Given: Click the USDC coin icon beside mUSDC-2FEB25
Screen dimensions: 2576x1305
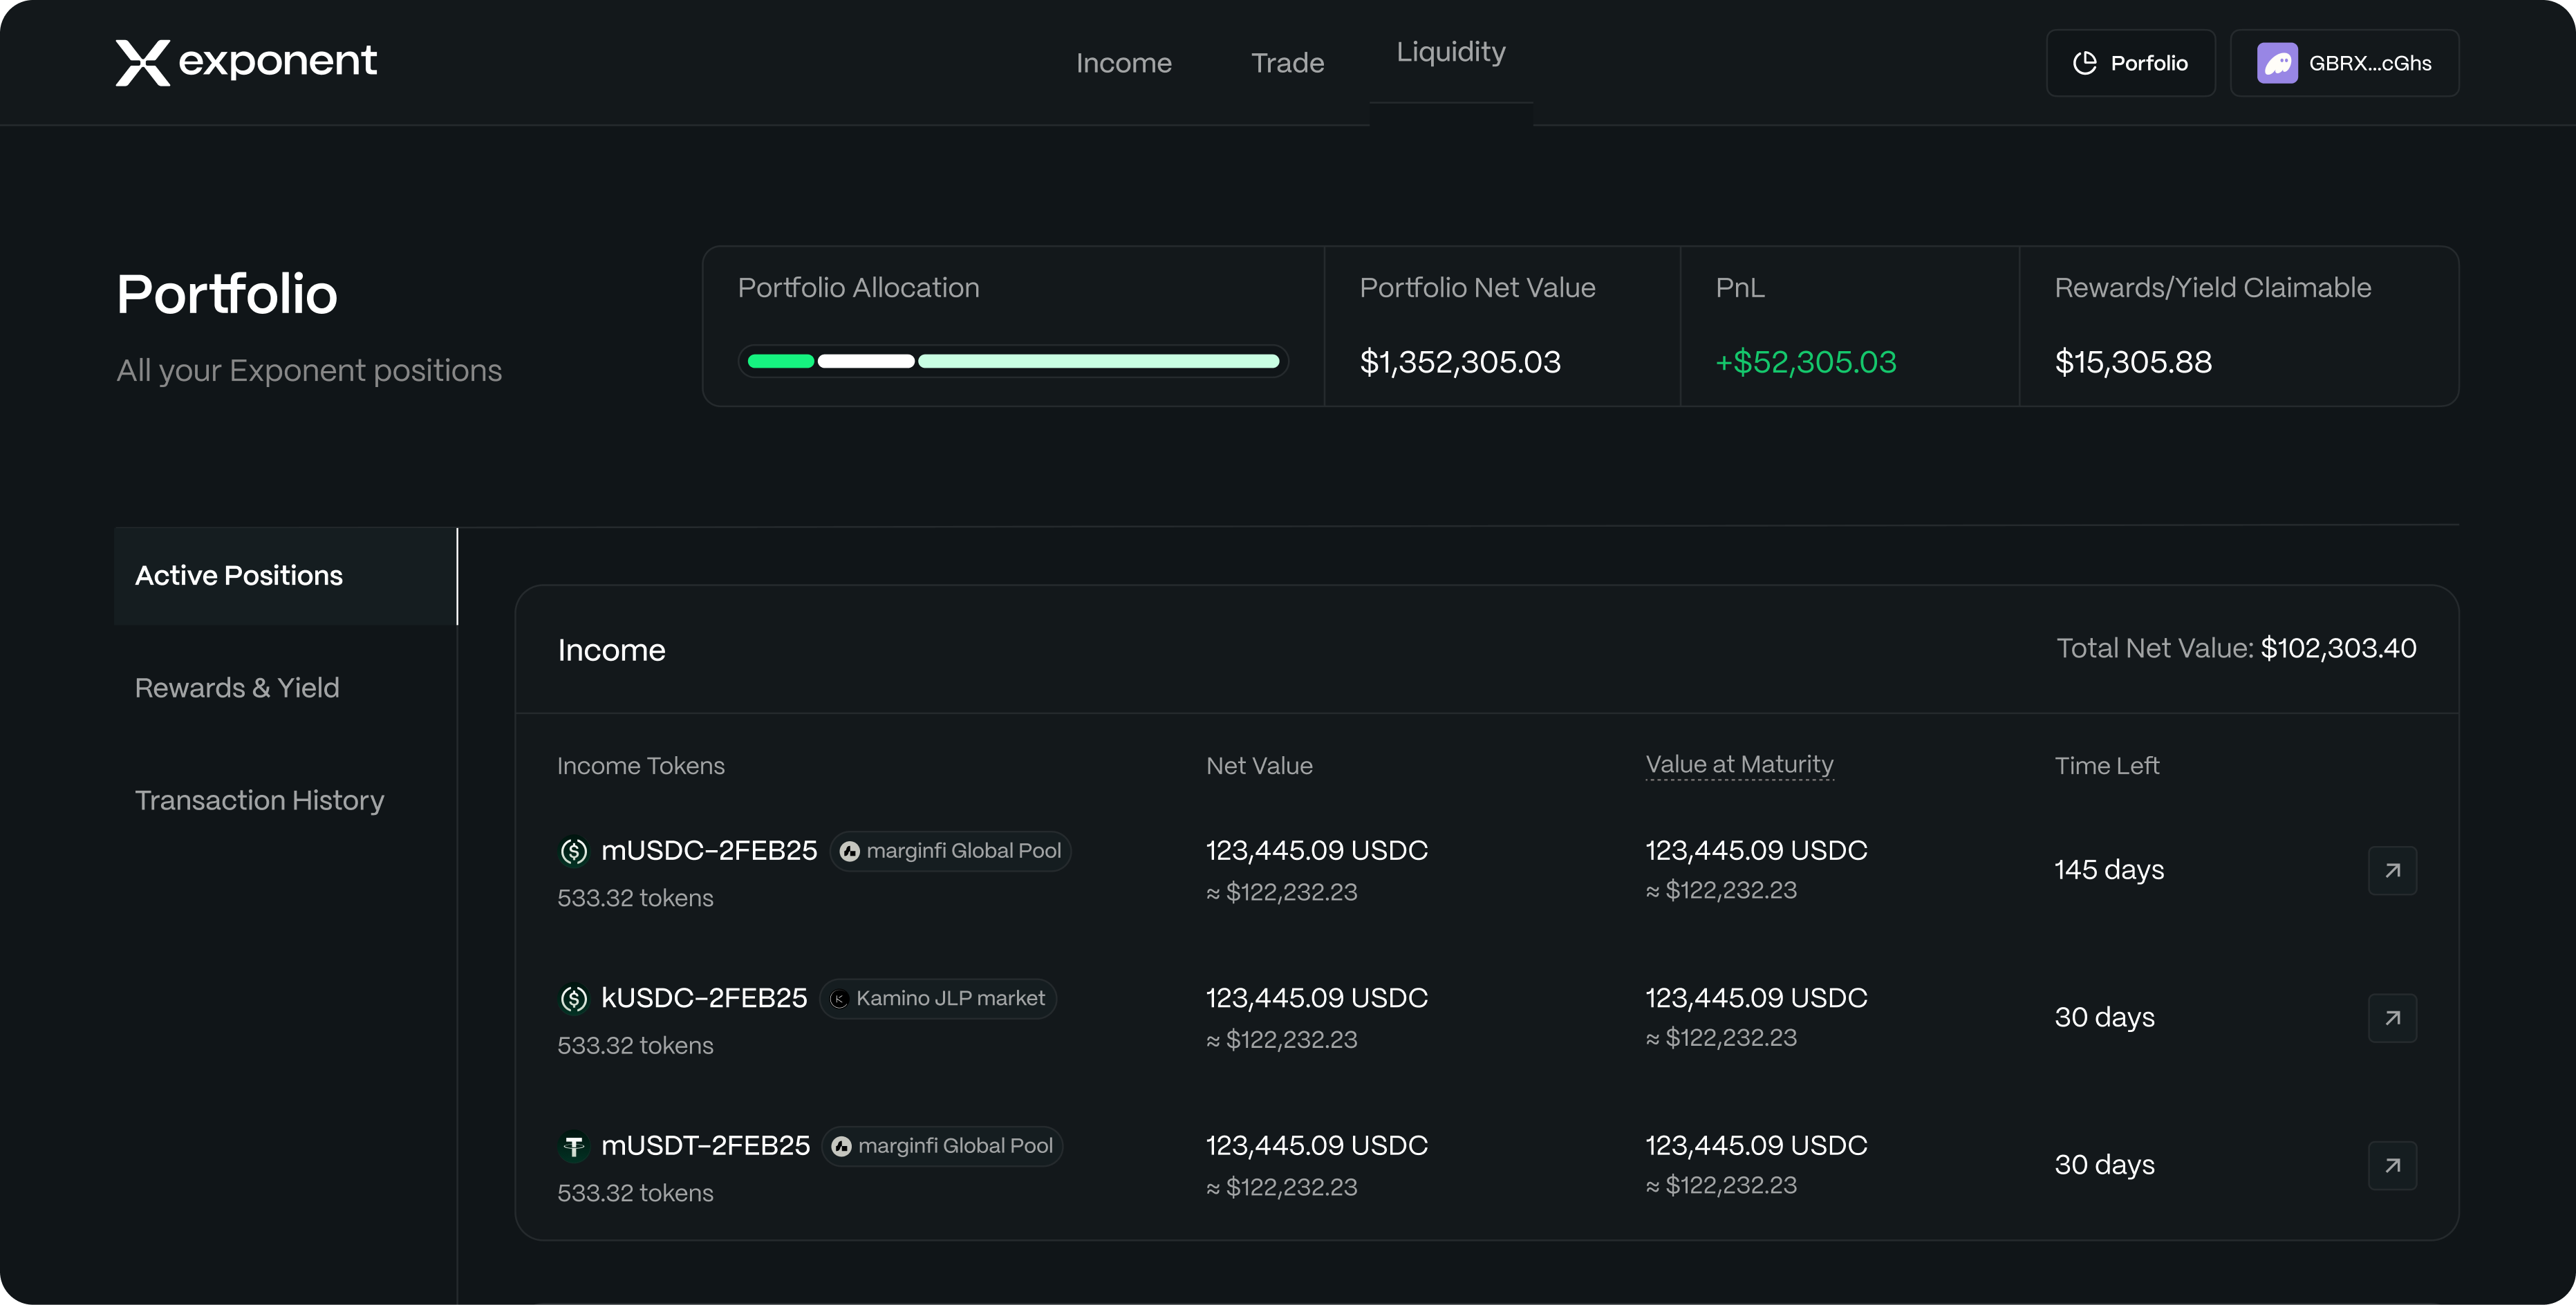Looking at the screenshot, I should point(574,851).
